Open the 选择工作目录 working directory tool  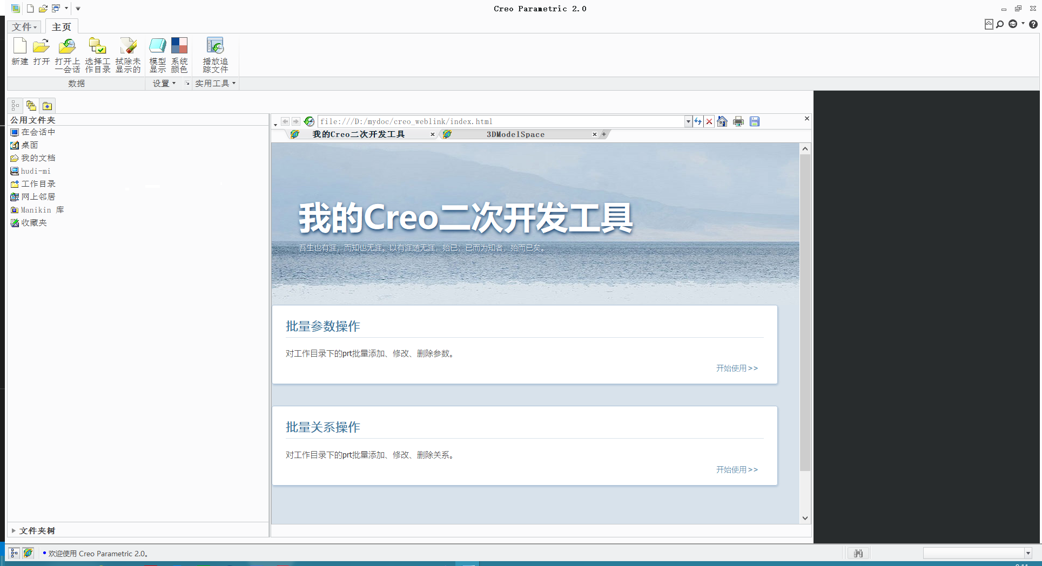pyautogui.click(x=98, y=54)
